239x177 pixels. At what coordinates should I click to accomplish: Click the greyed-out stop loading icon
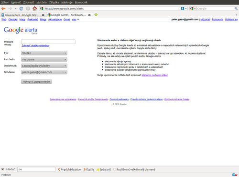click(28, 9)
